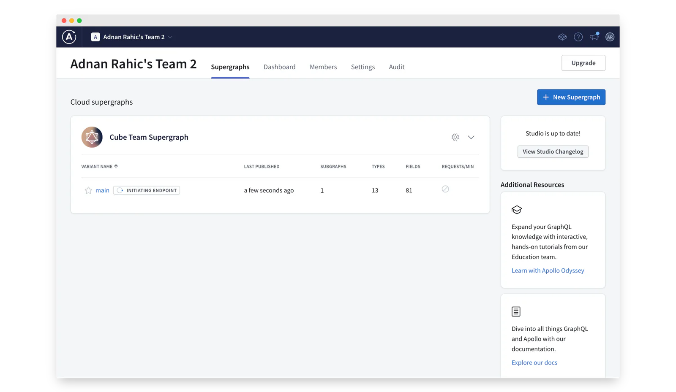Viewport: 676px width, 392px height.
Task: Open the Adnan Rahic's Team 2 organization switcher
Action: click(x=132, y=37)
